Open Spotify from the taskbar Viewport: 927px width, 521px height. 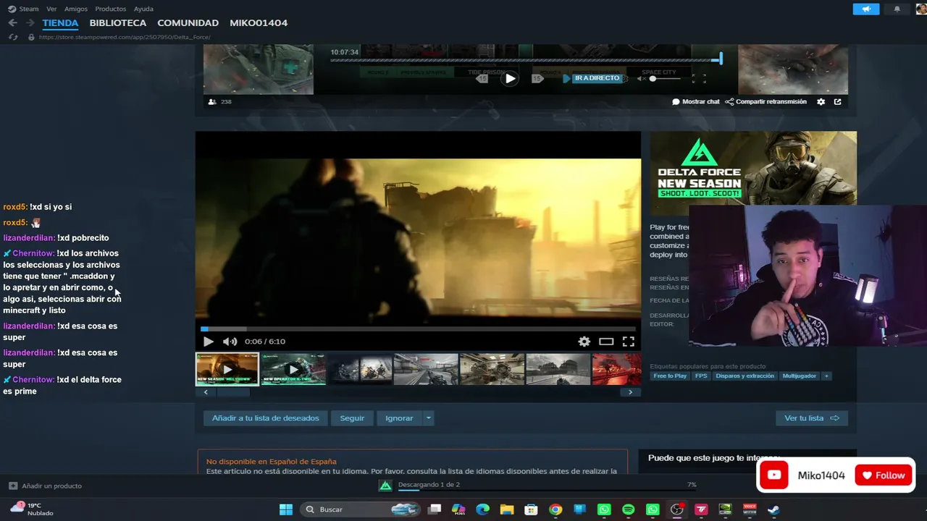click(629, 509)
